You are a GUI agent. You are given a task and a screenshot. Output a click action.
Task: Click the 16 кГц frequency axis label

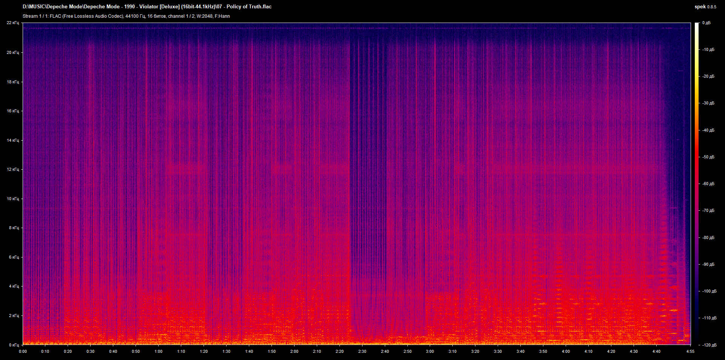(x=13, y=111)
